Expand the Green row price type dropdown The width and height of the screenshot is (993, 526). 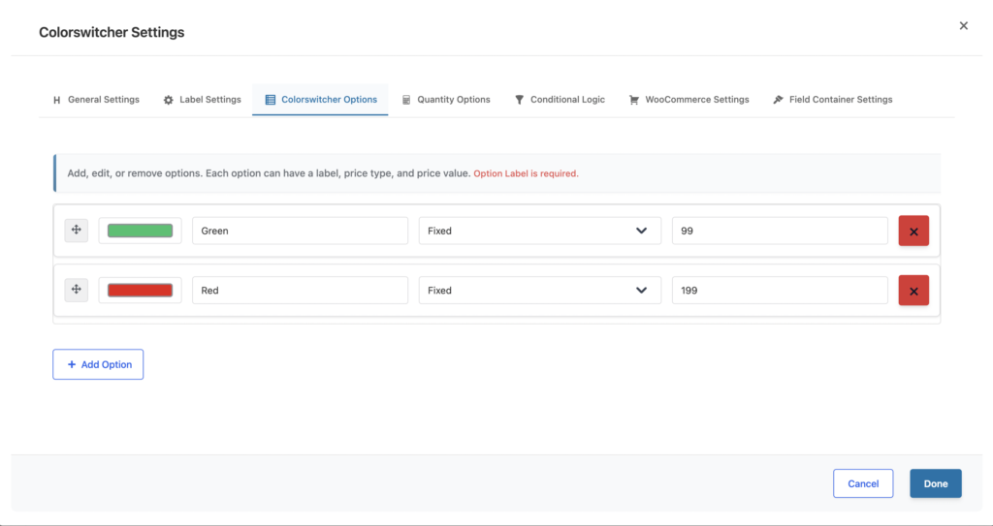pyautogui.click(x=539, y=232)
